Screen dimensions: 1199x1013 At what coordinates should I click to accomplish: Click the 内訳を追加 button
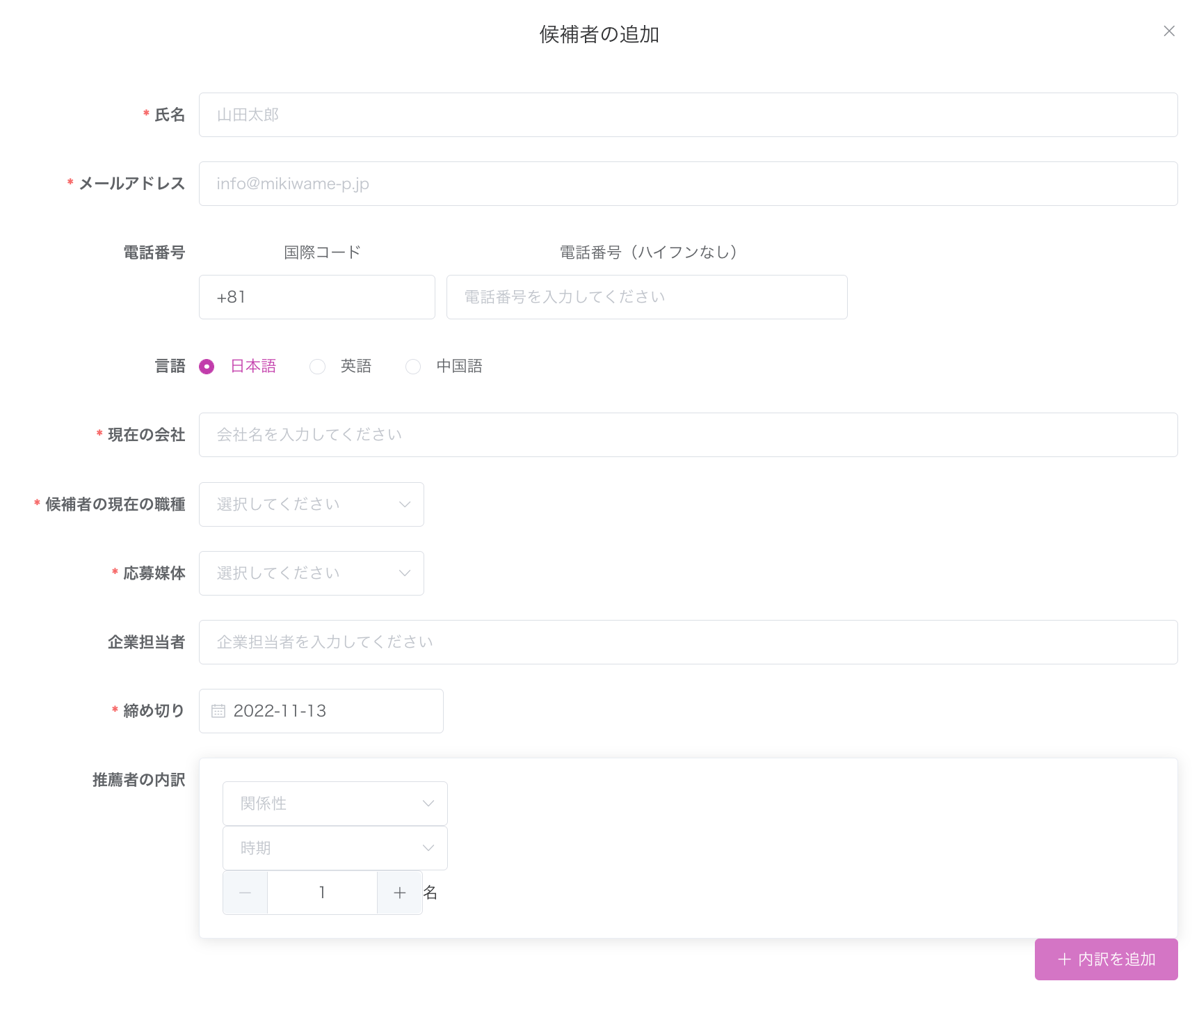point(1106,959)
